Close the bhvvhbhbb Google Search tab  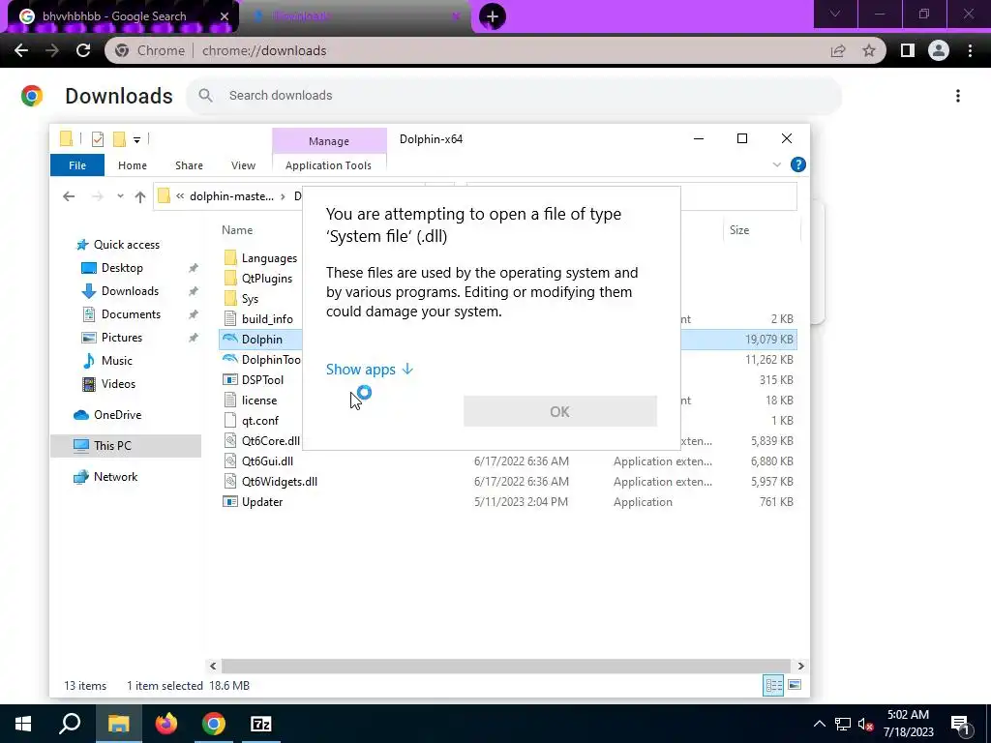(225, 16)
